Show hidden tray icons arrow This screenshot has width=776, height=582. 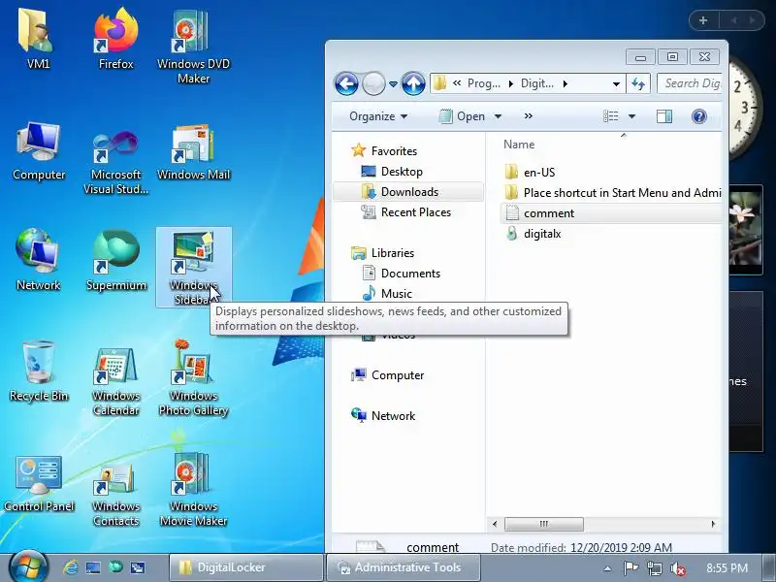(608, 568)
